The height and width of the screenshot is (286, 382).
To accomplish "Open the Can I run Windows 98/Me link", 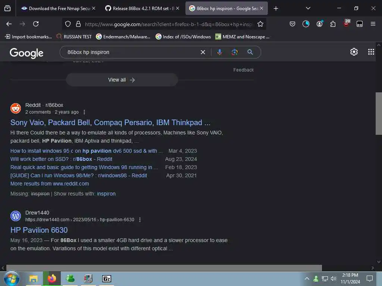I will tap(79, 176).
